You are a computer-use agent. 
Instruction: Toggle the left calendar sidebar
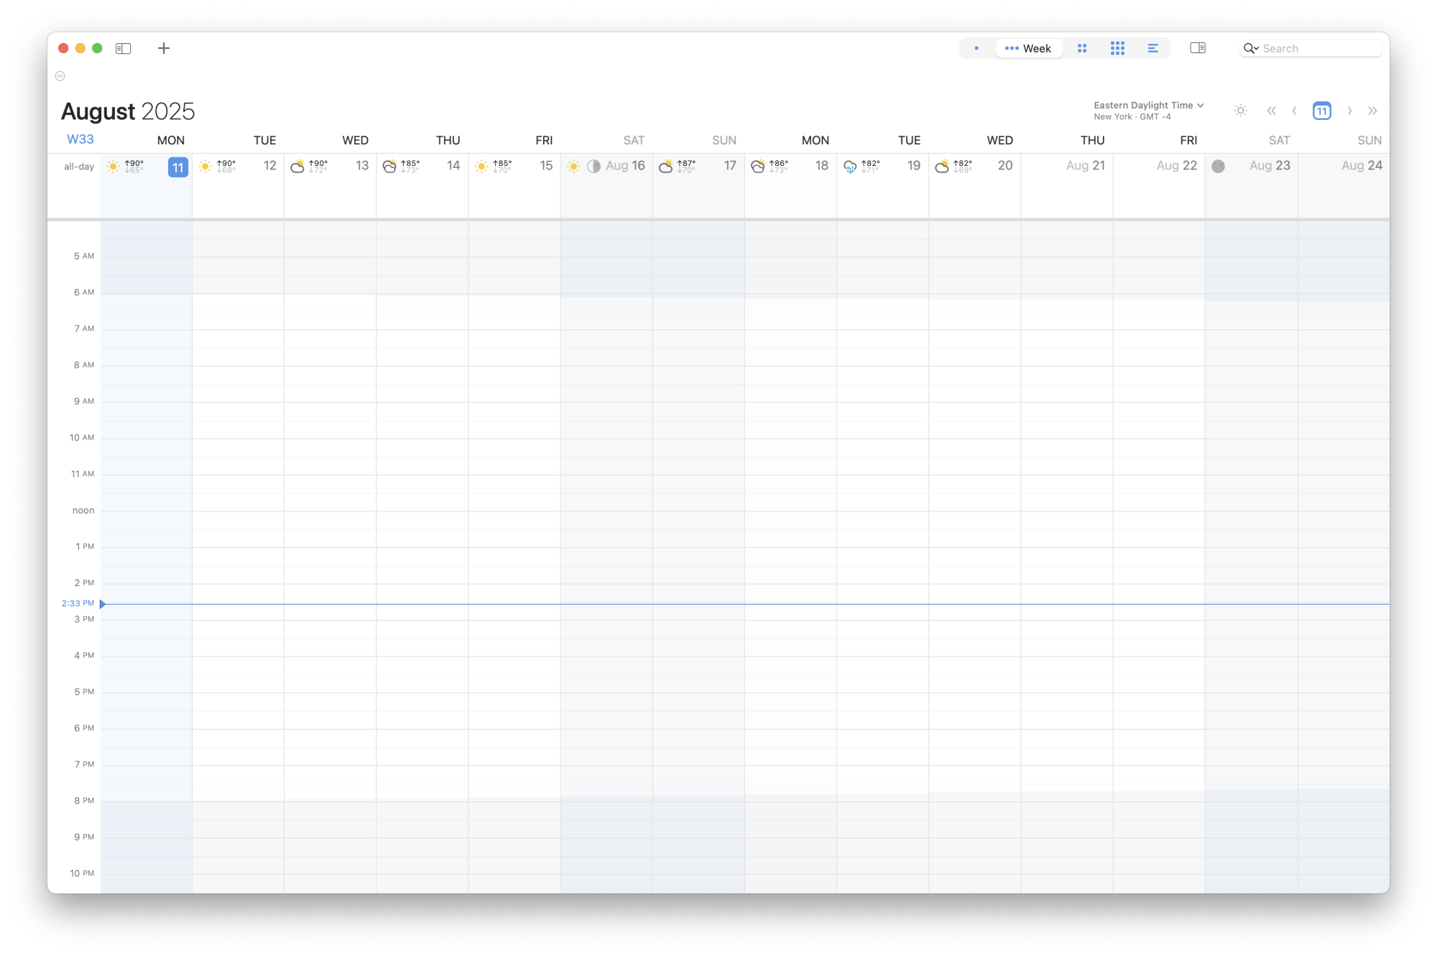coord(124,48)
